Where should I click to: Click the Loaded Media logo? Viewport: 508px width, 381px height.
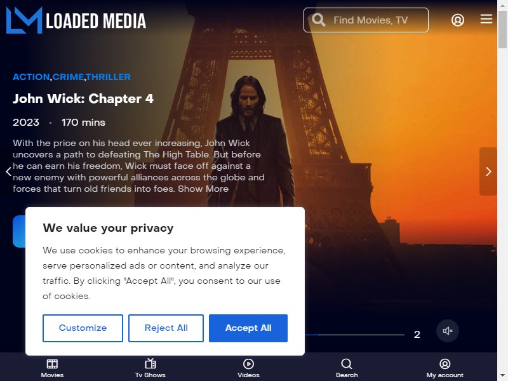[76, 20]
